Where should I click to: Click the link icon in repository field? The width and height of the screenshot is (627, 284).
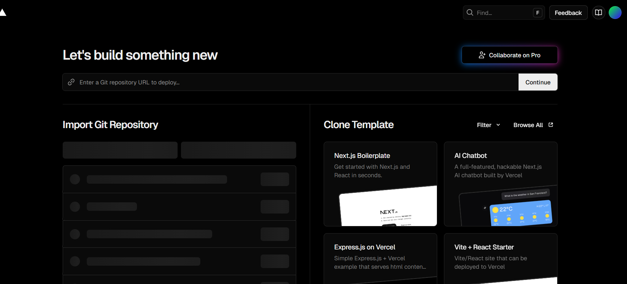point(71,82)
